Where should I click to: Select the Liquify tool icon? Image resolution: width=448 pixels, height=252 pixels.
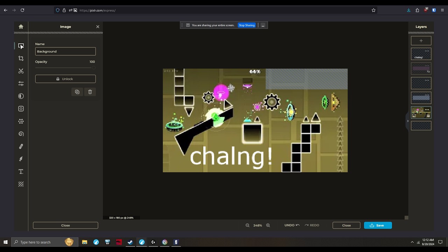point(21,121)
